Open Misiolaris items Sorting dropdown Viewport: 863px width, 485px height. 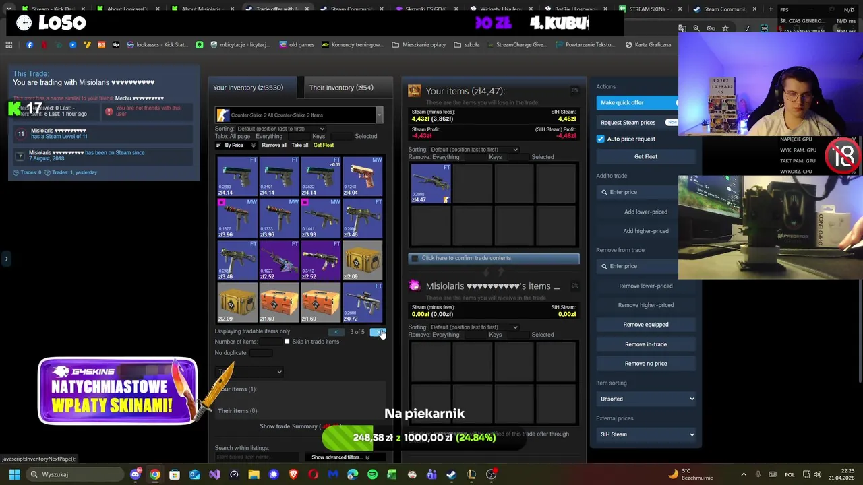coord(475,327)
